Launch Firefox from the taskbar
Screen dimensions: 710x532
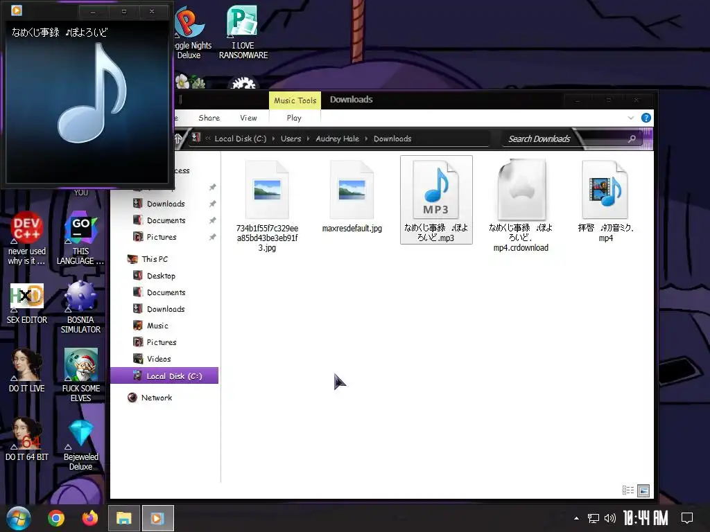coord(90,518)
